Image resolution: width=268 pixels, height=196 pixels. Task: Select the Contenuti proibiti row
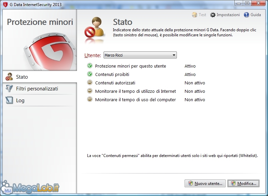tap(146, 74)
